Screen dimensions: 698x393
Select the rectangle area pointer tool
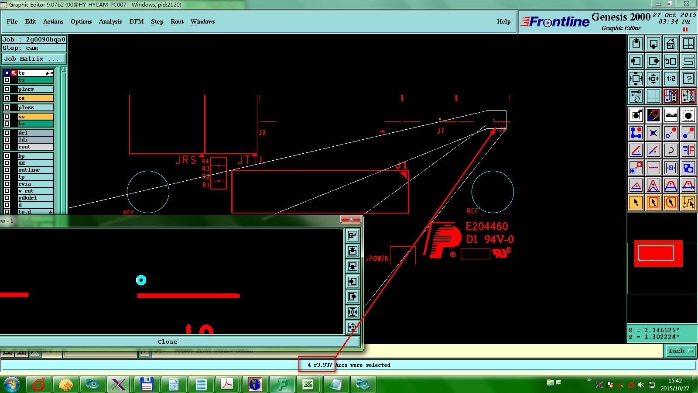coord(654,203)
